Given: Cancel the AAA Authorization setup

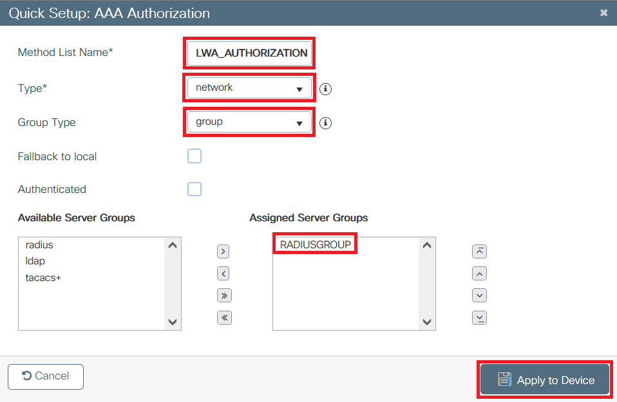Looking at the screenshot, I should [x=45, y=376].
